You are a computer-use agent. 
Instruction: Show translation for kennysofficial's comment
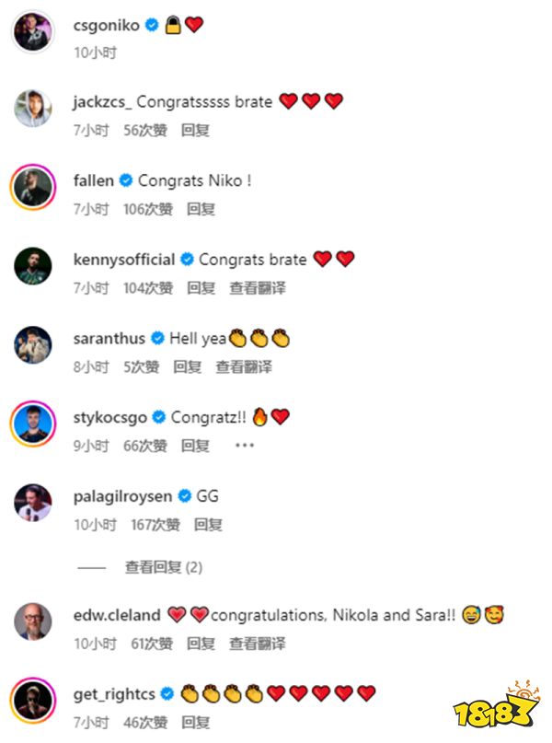[x=258, y=288]
